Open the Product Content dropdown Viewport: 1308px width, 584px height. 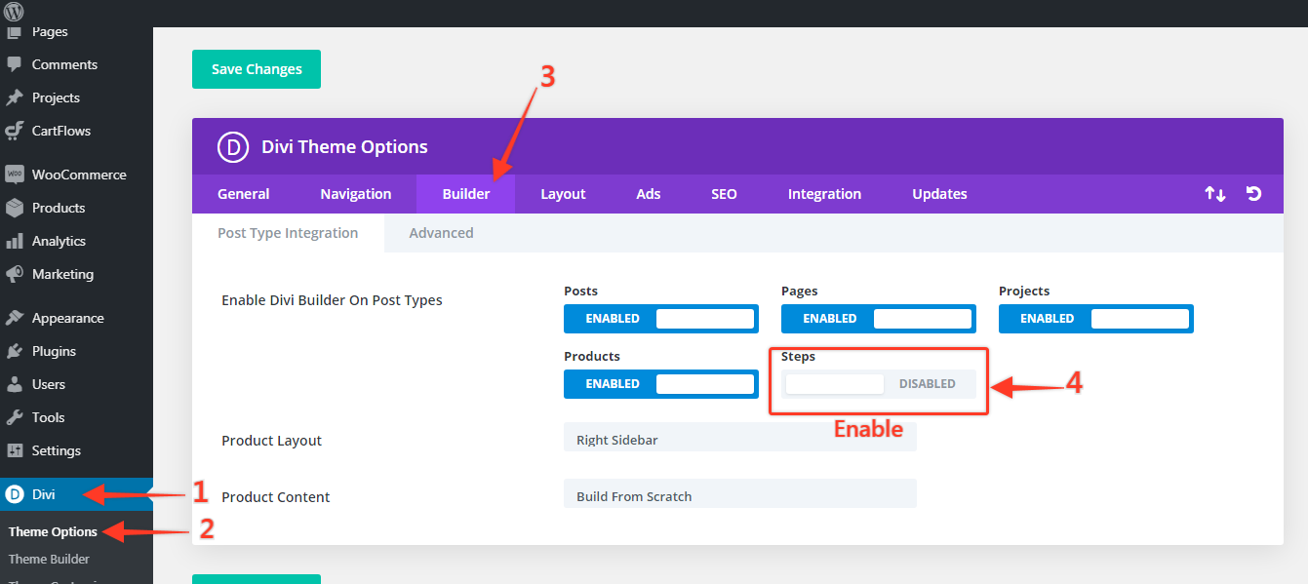[739, 495]
